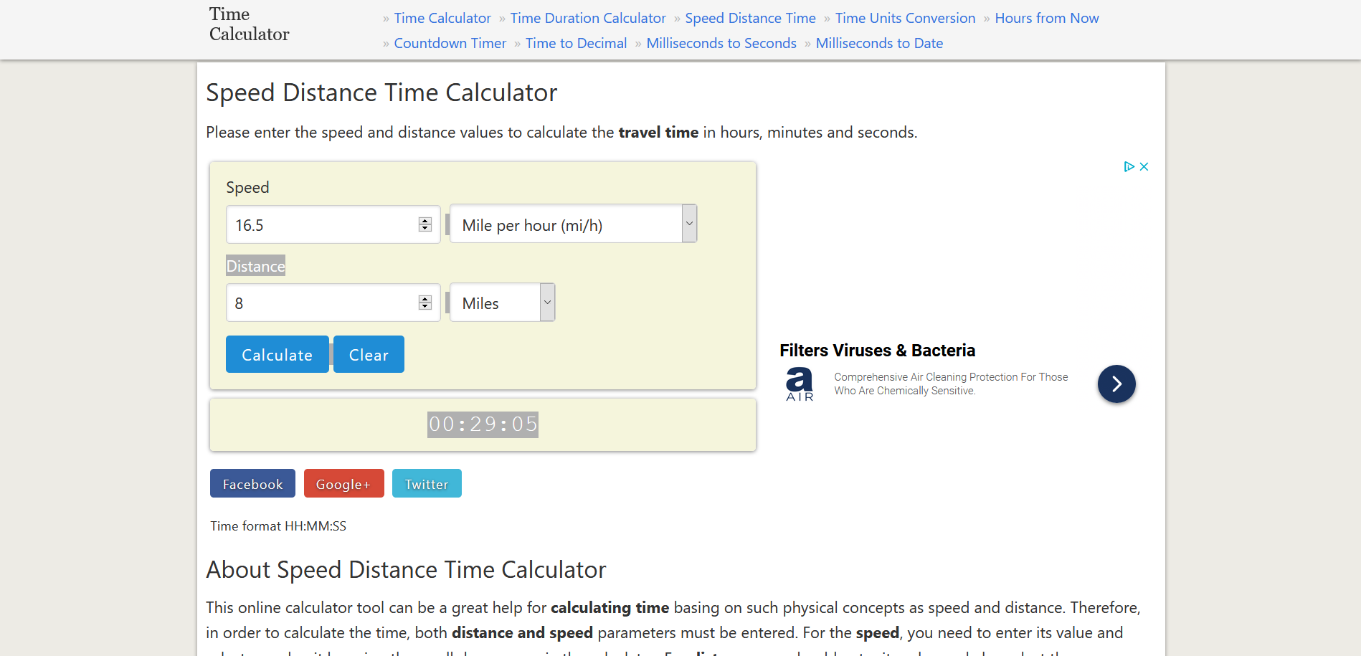The image size is (1361, 656).
Task: Click the Speed field spinner arrows
Action: (x=425, y=224)
